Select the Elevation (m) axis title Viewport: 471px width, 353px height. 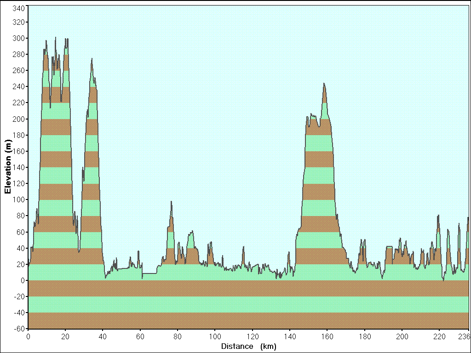(x=7, y=166)
